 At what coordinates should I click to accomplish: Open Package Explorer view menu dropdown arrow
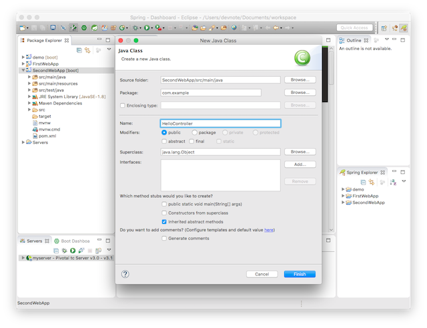[x=109, y=49]
